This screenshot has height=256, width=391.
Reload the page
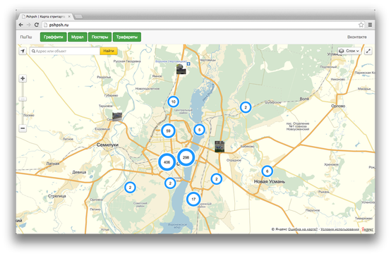37,25
